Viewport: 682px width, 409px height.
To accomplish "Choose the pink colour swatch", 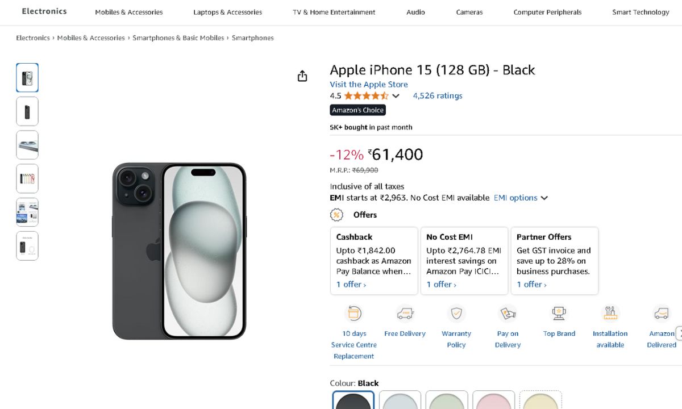I will pyautogui.click(x=493, y=400).
